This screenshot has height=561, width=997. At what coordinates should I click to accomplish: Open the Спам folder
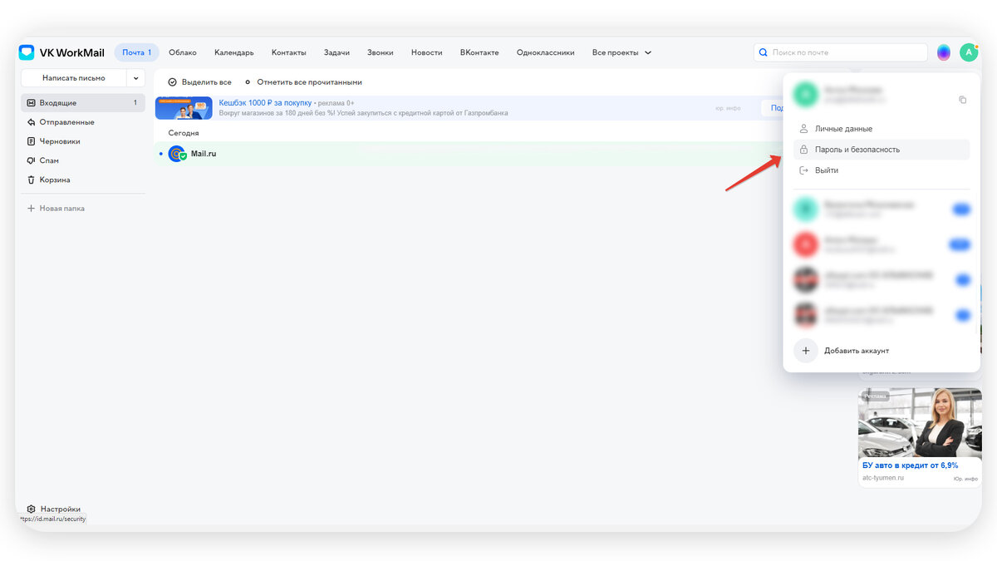tap(83, 160)
